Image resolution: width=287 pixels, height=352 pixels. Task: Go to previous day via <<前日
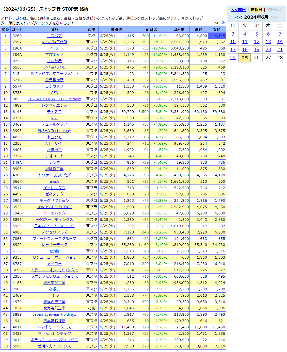[238, 10]
